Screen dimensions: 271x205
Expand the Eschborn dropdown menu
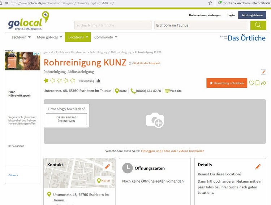[x=21, y=37]
